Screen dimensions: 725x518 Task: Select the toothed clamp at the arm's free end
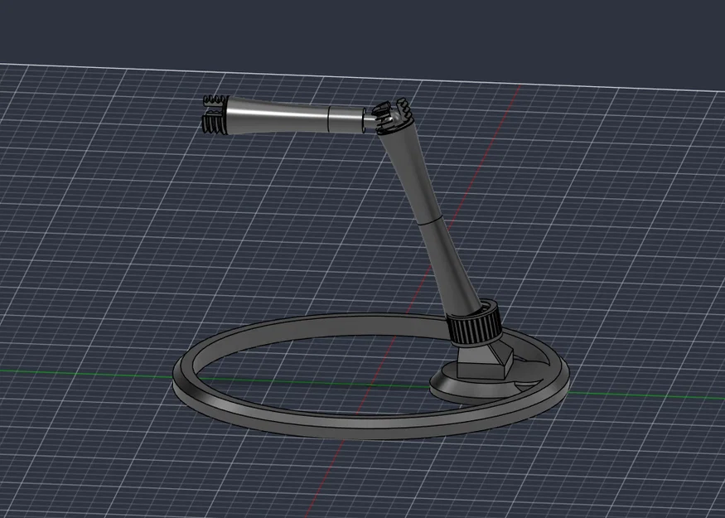tap(215, 114)
